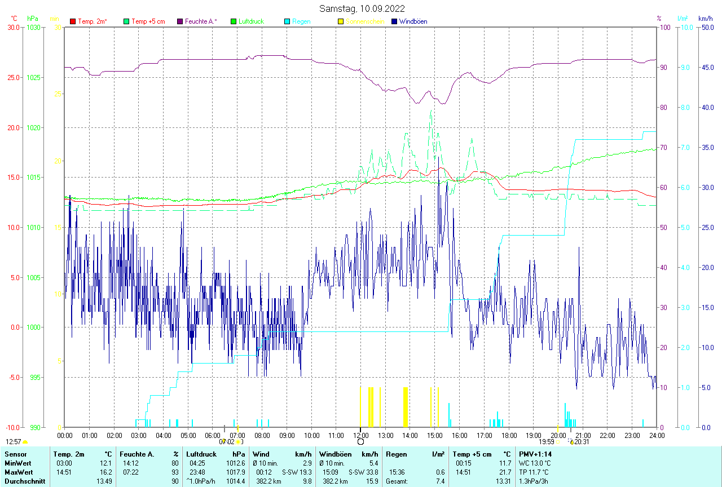Click the 'Wind' table column header
Screen dimensions: 722x487
click(x=261, y=454)
